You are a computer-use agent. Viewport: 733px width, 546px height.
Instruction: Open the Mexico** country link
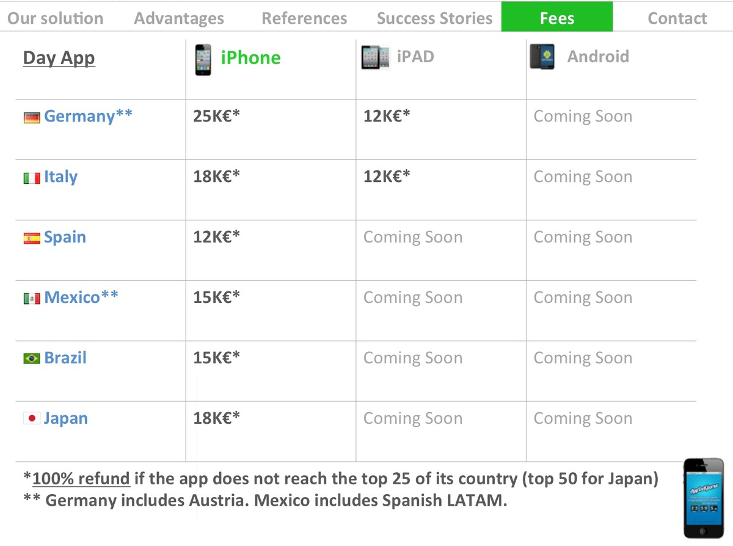pyautogui.click(x=81, y=297)
